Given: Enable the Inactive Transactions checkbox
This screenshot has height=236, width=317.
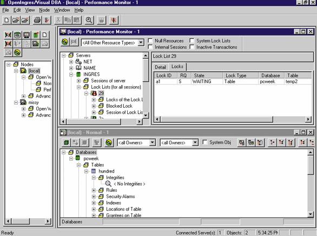Looking at the screenshot, I should tap(192, 47).
